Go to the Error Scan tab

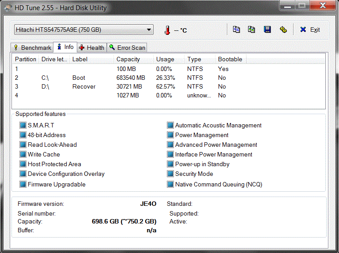click(127, 48)
